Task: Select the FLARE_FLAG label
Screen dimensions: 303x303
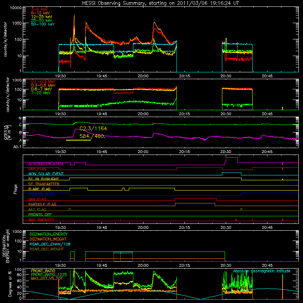Action: 39,189
